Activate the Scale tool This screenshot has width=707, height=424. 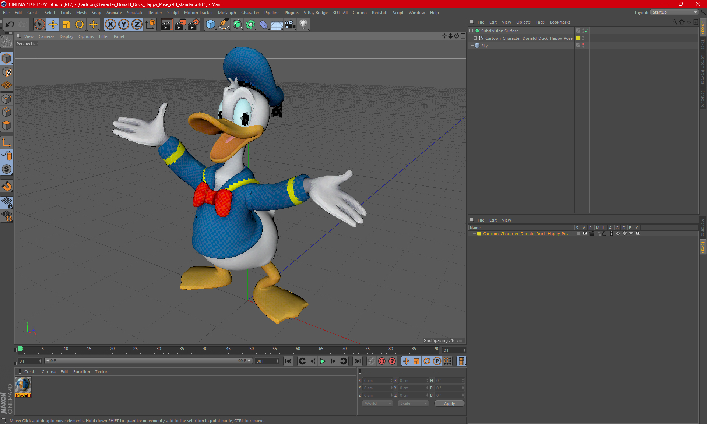point(66,24)
